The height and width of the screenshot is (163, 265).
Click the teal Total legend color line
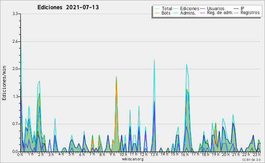coord(157,8)
